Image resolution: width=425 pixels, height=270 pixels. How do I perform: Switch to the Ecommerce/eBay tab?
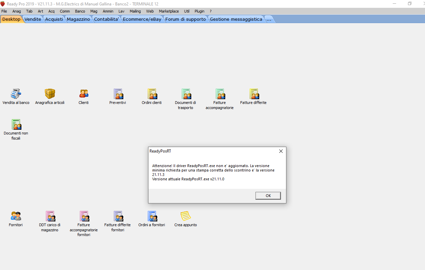142,19
